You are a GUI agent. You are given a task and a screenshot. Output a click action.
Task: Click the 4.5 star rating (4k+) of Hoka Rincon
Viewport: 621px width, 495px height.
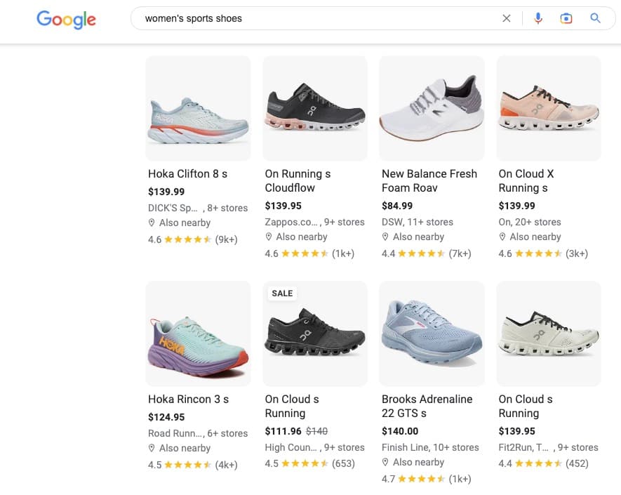[192, 465]
